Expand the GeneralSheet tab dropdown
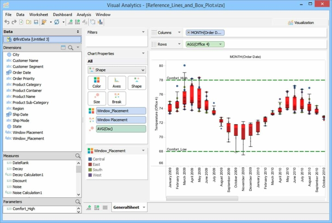 click(143, 207)
